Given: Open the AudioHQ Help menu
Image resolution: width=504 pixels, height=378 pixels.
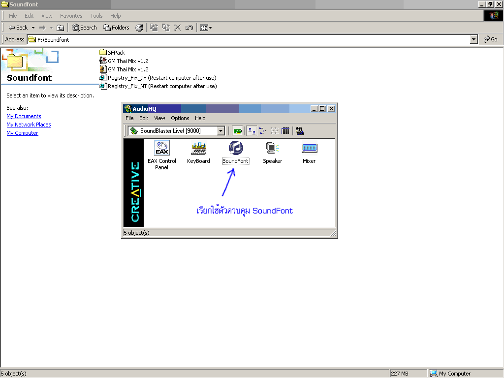Looking at the screenshot, I should (x=200, y=118).
